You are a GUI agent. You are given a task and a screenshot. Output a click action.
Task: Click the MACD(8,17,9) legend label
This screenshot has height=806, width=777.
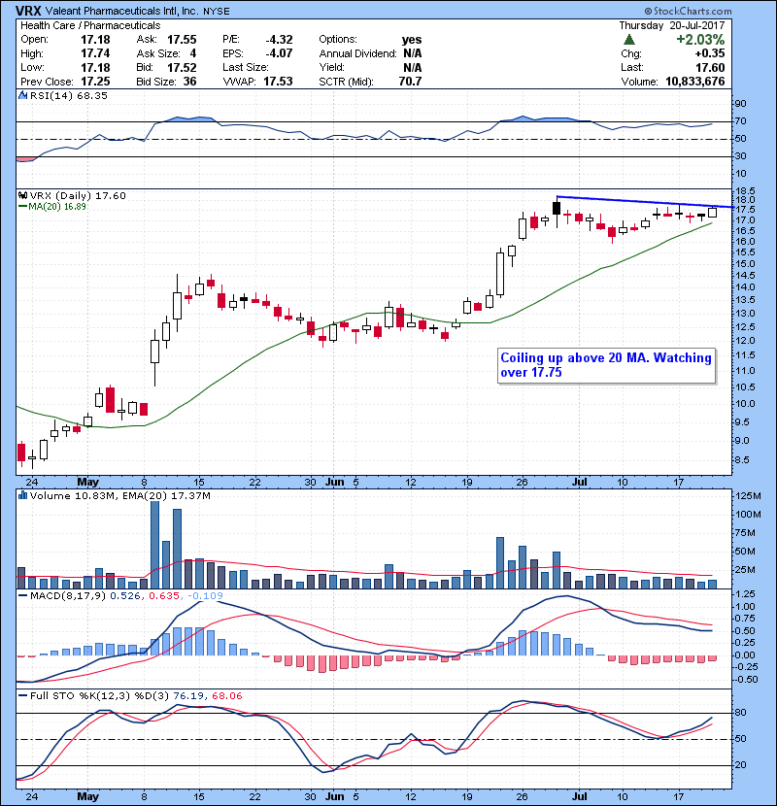[63, 596]
